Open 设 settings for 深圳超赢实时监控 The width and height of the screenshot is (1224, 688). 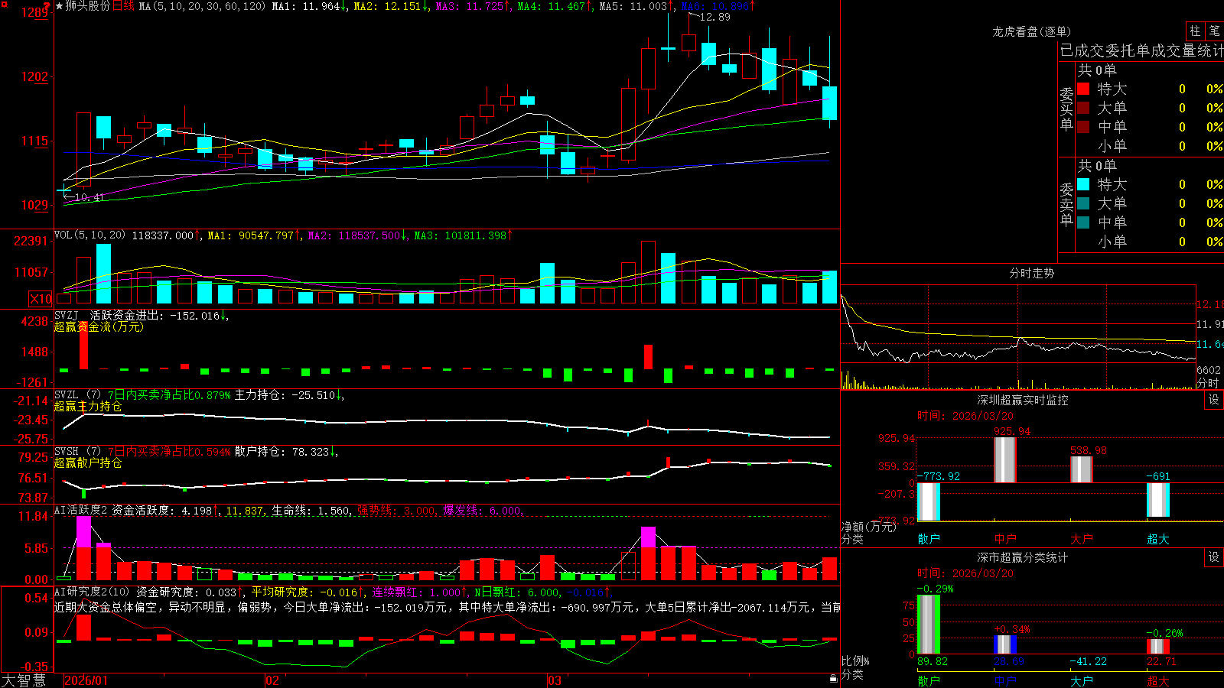1214,400
